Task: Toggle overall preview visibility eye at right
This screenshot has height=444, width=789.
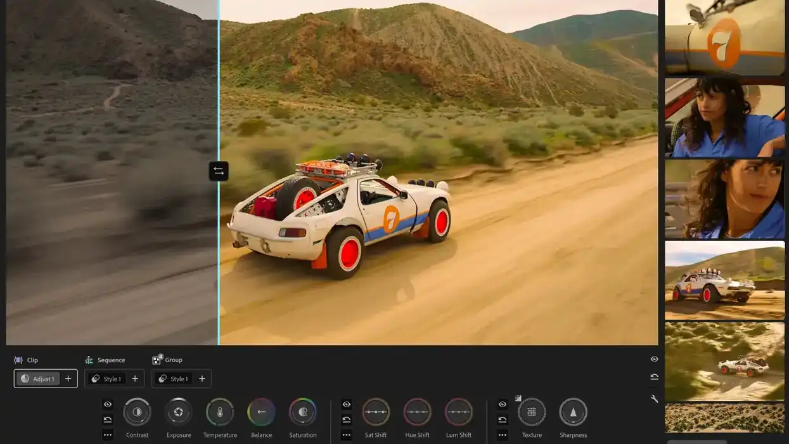Action: (655, 359)
